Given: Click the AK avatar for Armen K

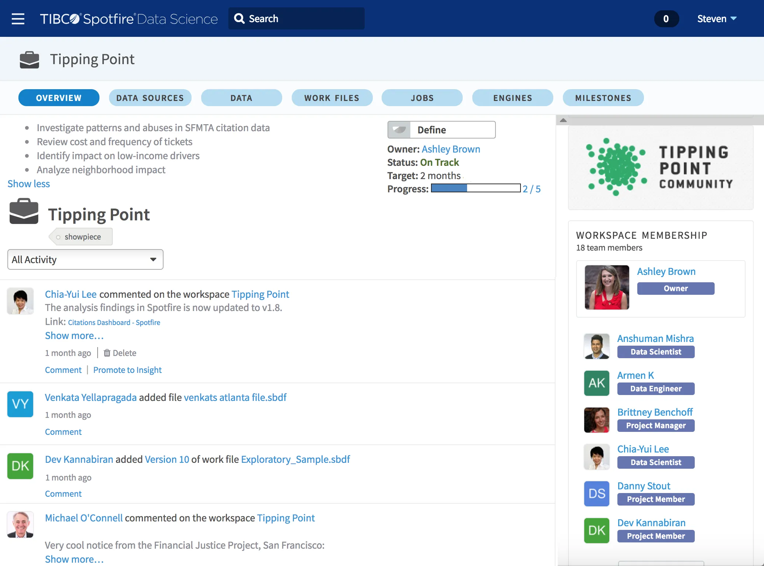Looking at the screenshot, I should 597,383.
